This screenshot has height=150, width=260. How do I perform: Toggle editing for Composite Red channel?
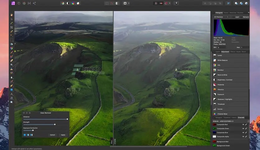(x=246, y=125)
